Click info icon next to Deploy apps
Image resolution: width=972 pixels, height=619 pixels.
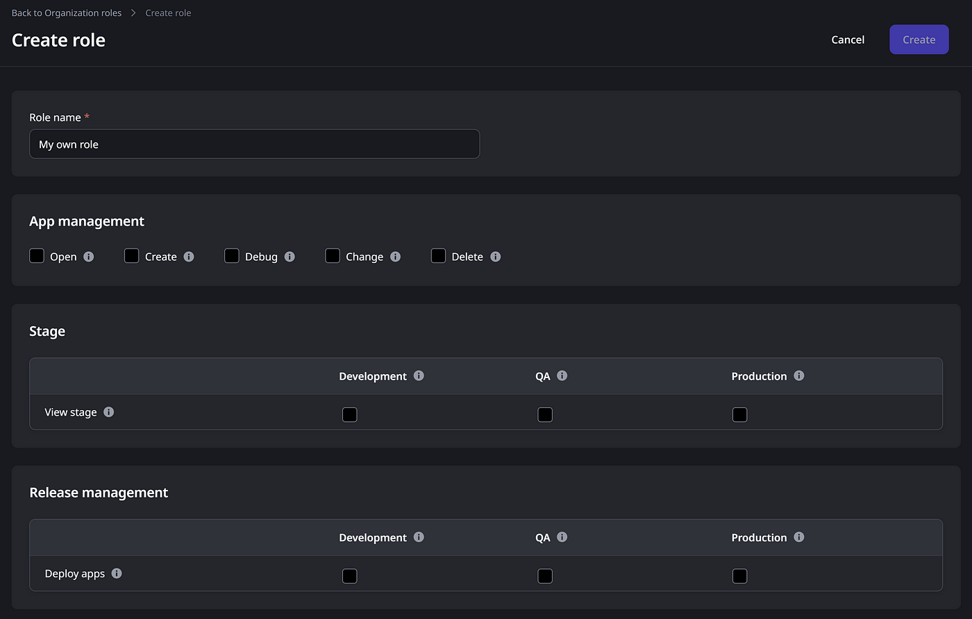point(117,573)
